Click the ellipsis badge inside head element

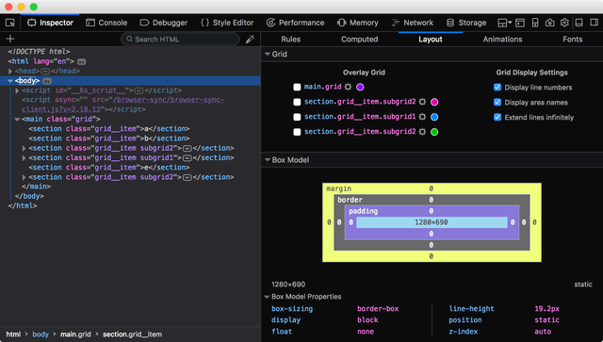[x=45, y=72]
